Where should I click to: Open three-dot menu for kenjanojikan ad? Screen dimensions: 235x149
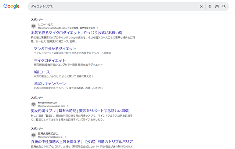pos(68,106)
